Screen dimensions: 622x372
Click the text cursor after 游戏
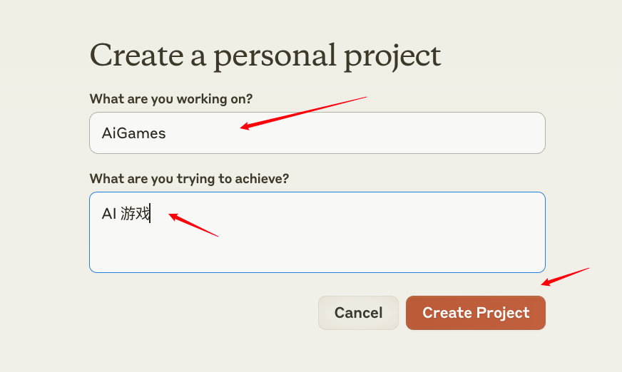(x=151, y=213)
